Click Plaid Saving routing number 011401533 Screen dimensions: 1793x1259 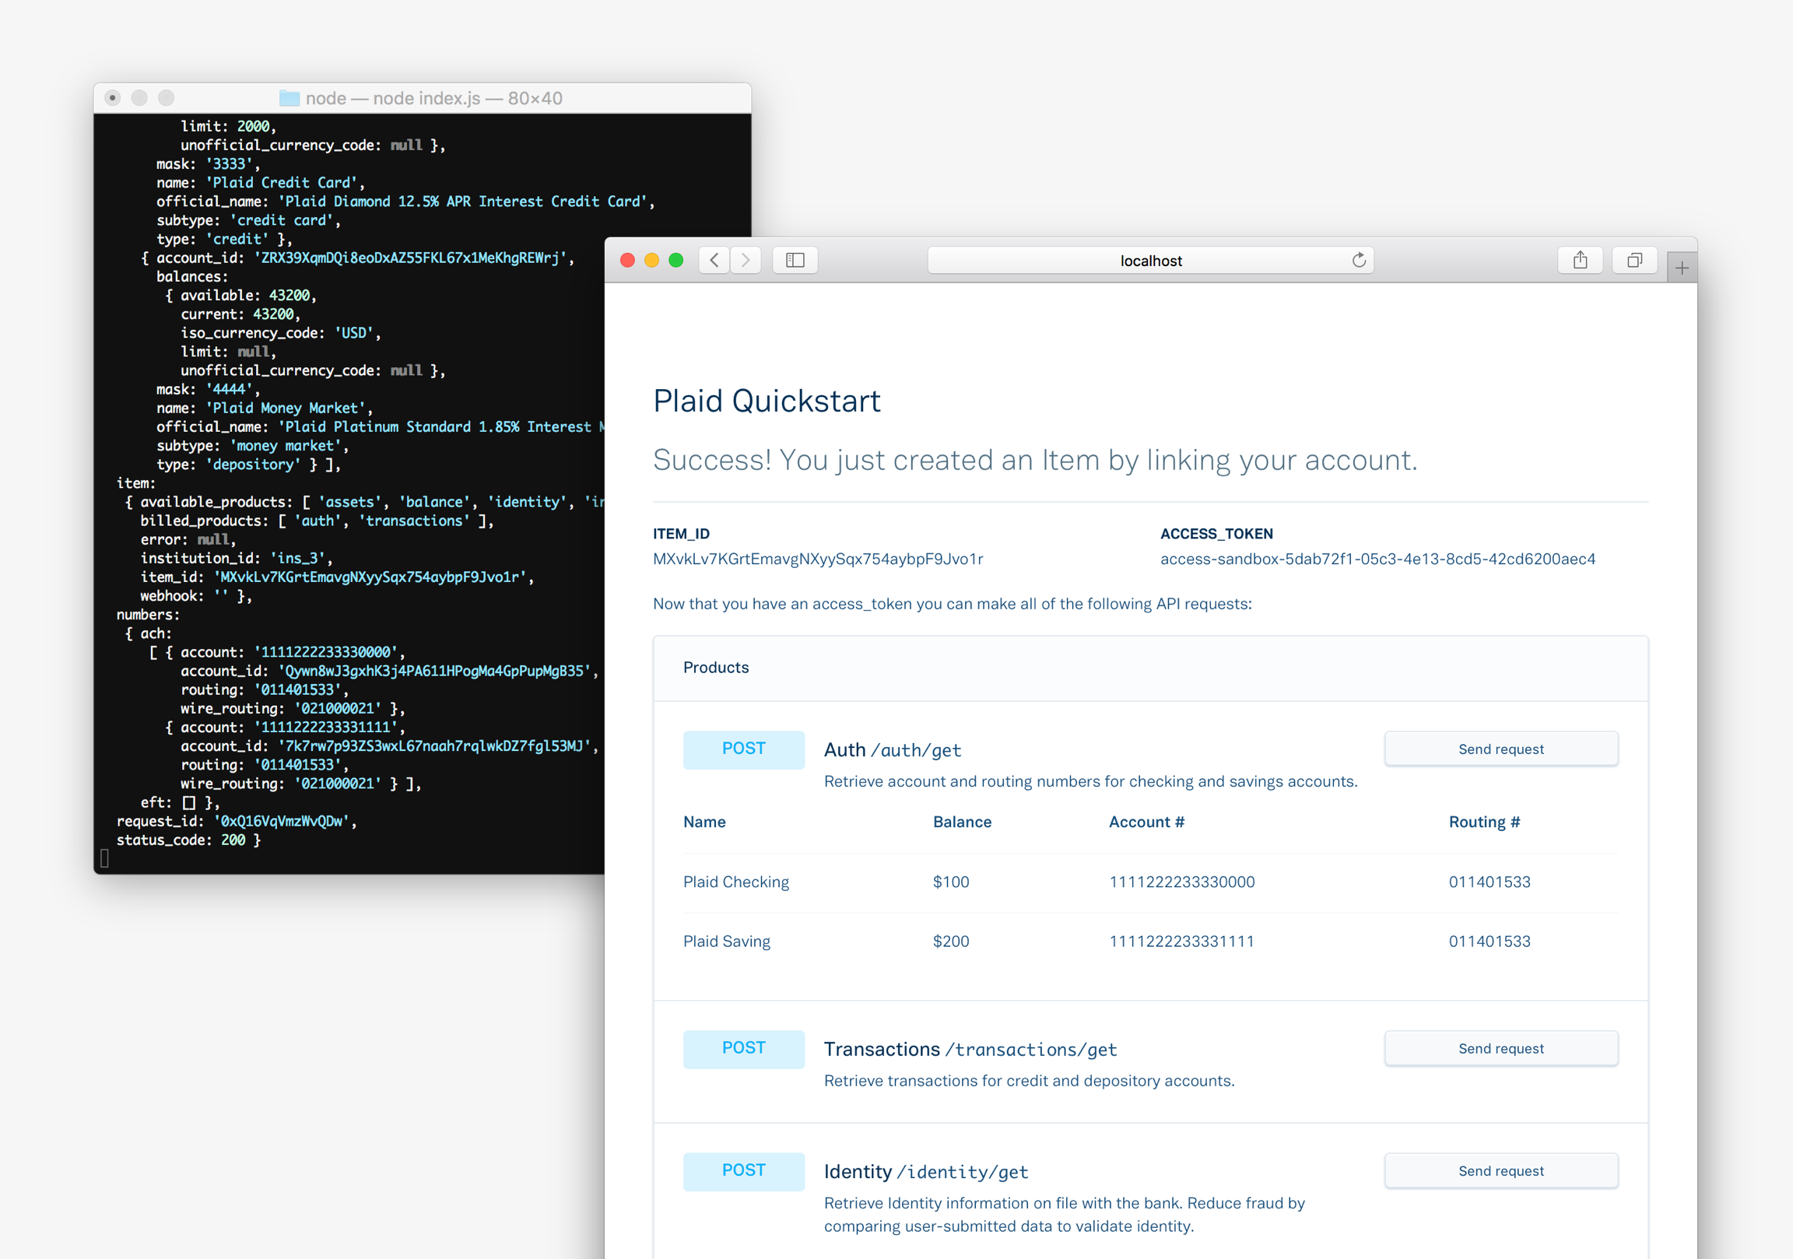(x=1489, y=941)
